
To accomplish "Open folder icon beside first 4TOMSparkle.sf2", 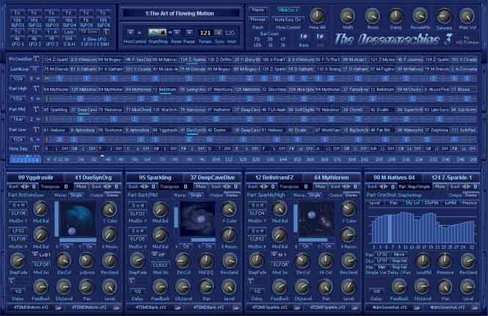I will point(297,308).
